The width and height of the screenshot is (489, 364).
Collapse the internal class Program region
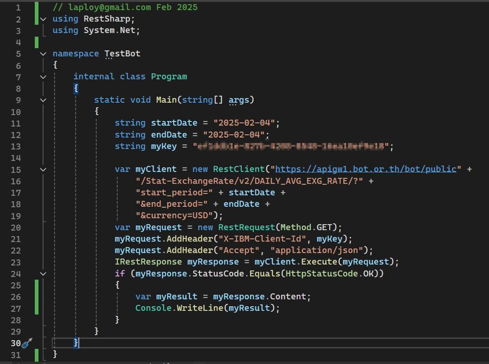(43, 77)
